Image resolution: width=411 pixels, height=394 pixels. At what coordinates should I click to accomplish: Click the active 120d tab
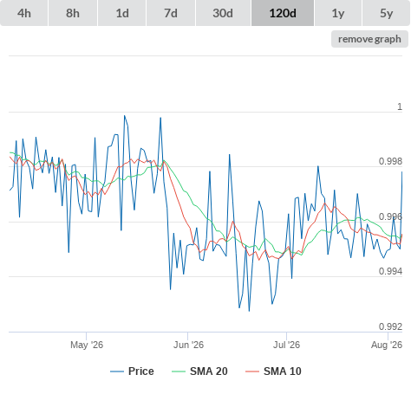[x=283, y=13]
